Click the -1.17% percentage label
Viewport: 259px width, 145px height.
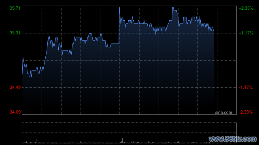(x=246, y=87)
